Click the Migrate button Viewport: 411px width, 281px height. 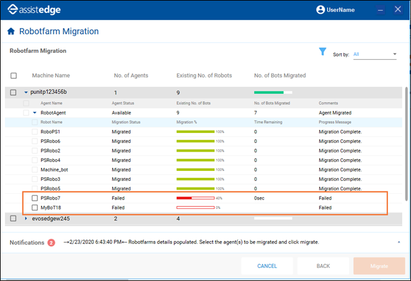379,266
